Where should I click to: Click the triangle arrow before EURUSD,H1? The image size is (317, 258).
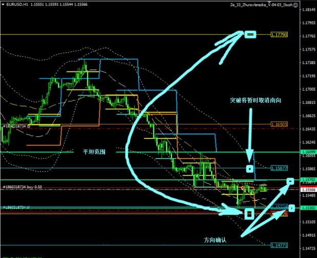coord(3,4)
